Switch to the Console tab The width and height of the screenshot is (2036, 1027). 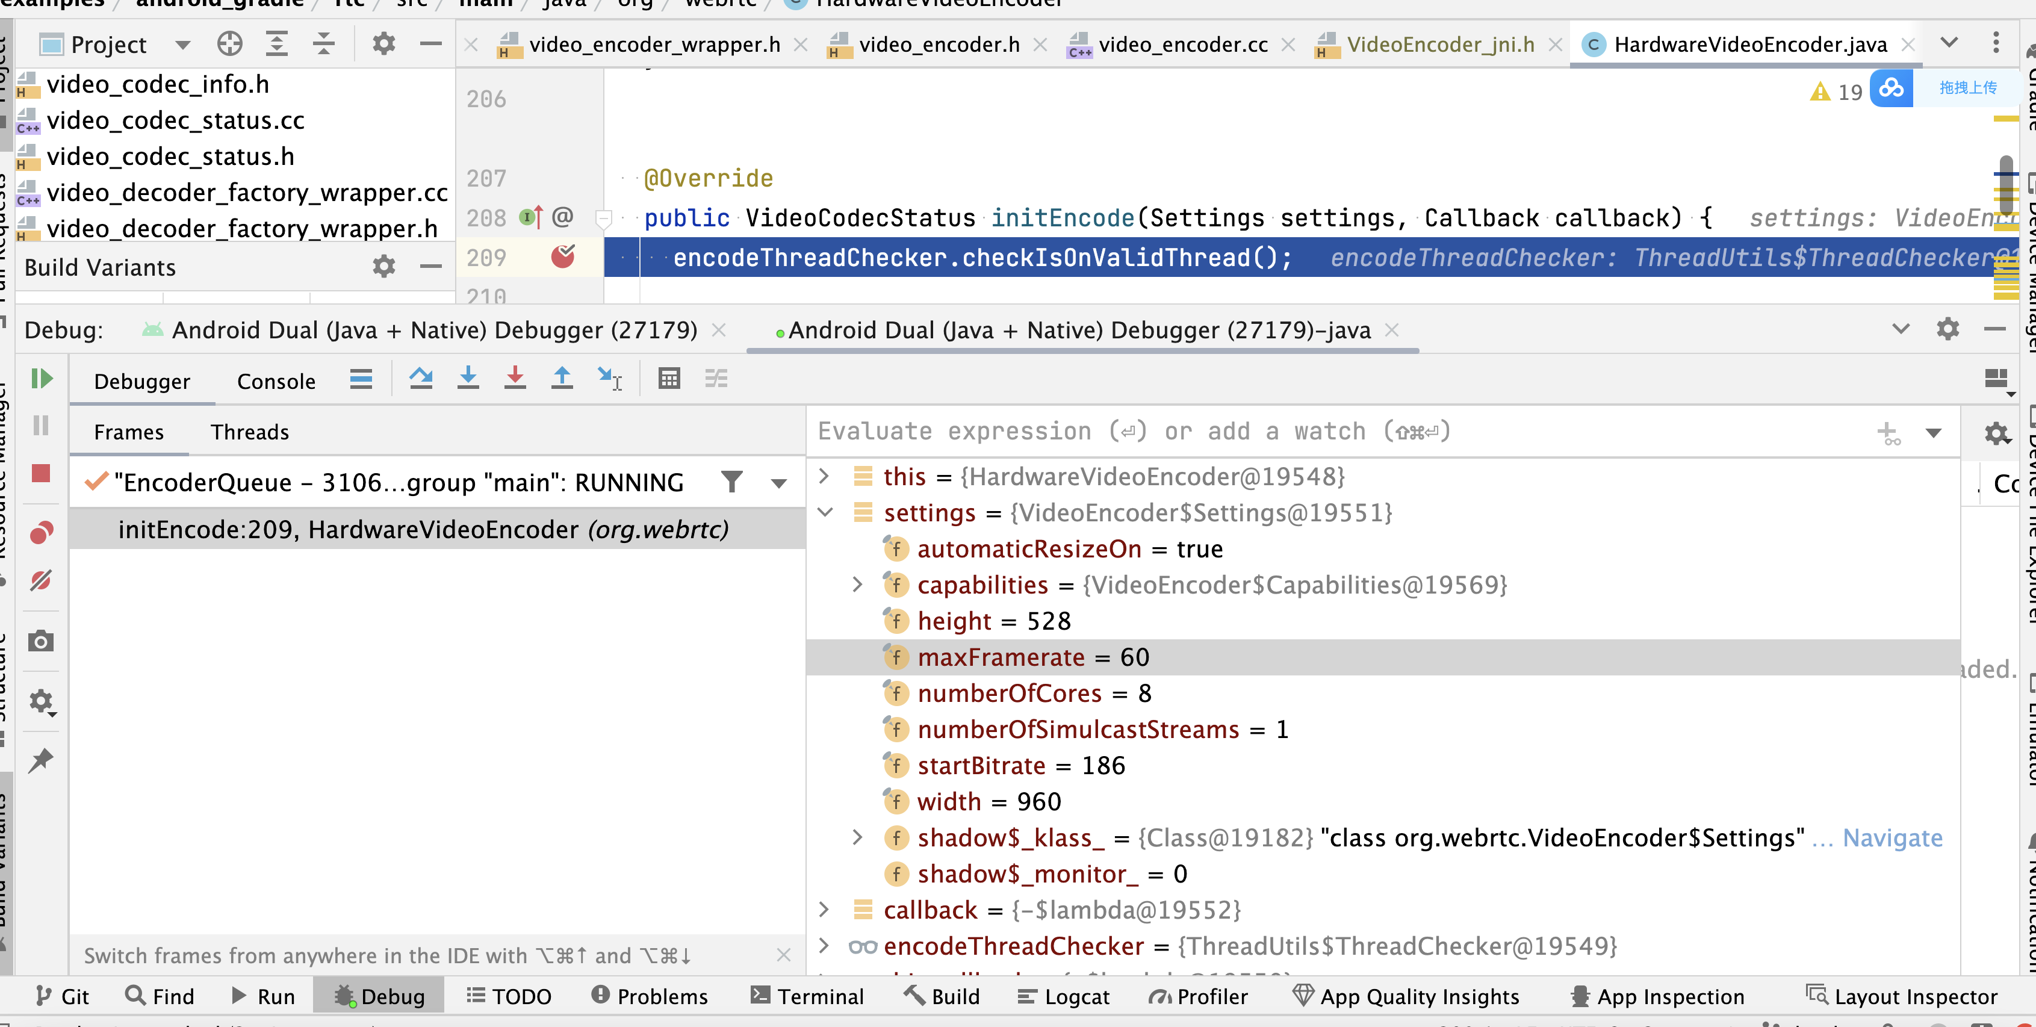276,381
